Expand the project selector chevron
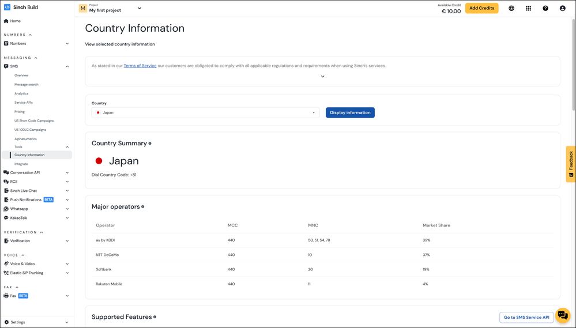Screen dimensions: 576x328 coord(140,8)
